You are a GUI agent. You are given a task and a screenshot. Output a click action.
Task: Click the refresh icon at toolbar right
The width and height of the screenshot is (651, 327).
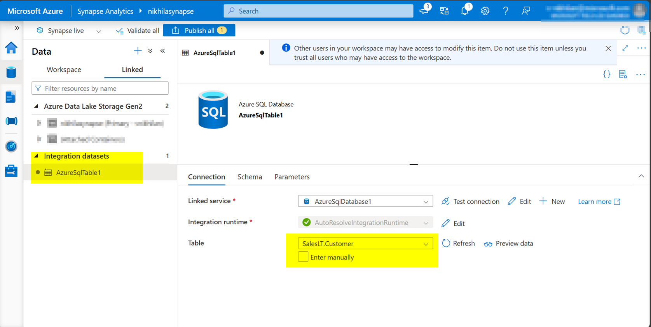point(625,30)
